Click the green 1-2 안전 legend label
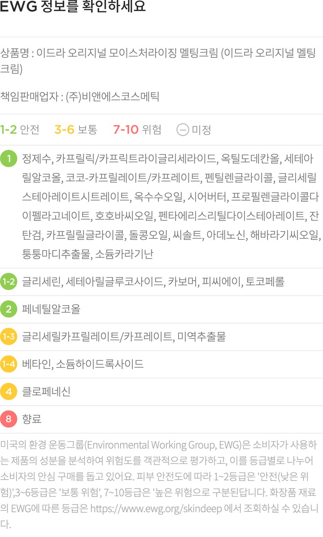 tap(20, 130)
